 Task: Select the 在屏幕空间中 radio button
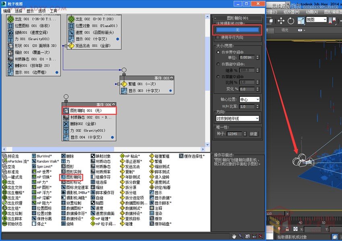[217, 76]
